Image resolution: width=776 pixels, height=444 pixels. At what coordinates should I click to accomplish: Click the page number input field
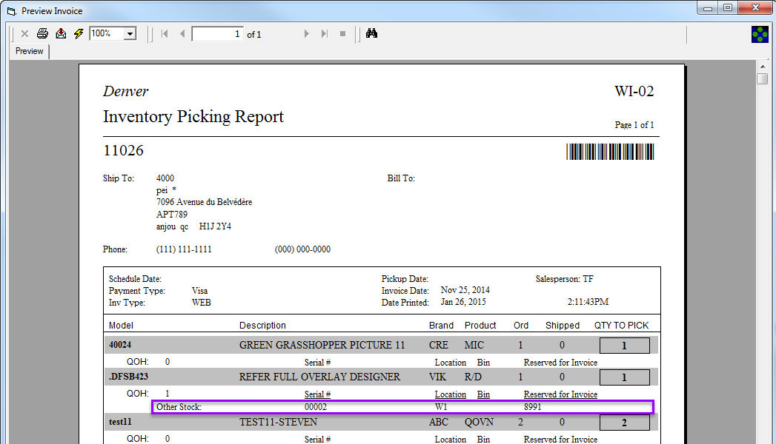click(217, 33)
